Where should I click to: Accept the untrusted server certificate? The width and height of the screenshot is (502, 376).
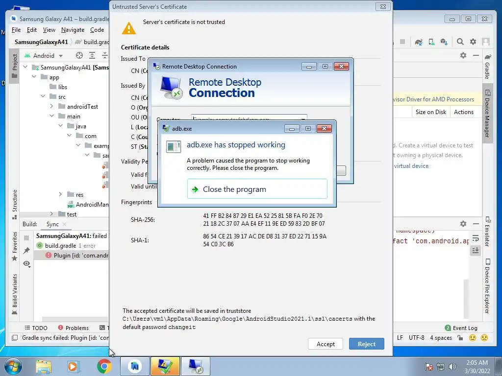(x=326, y=344)
